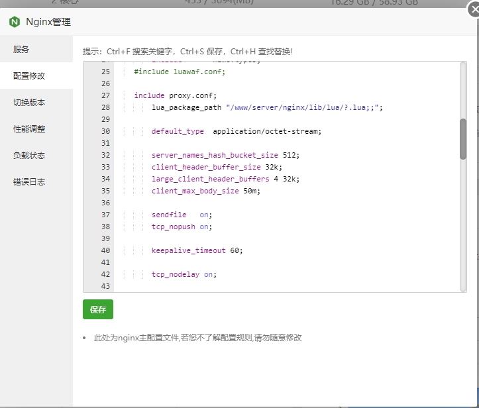The height and width of the screenshot is (408, 479).
Task: Click client_header_buffer_size directive
Action: tap(206, 167)
